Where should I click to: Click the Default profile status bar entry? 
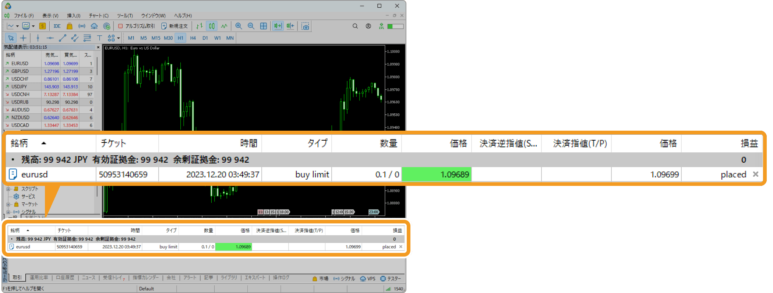(147, 289)
